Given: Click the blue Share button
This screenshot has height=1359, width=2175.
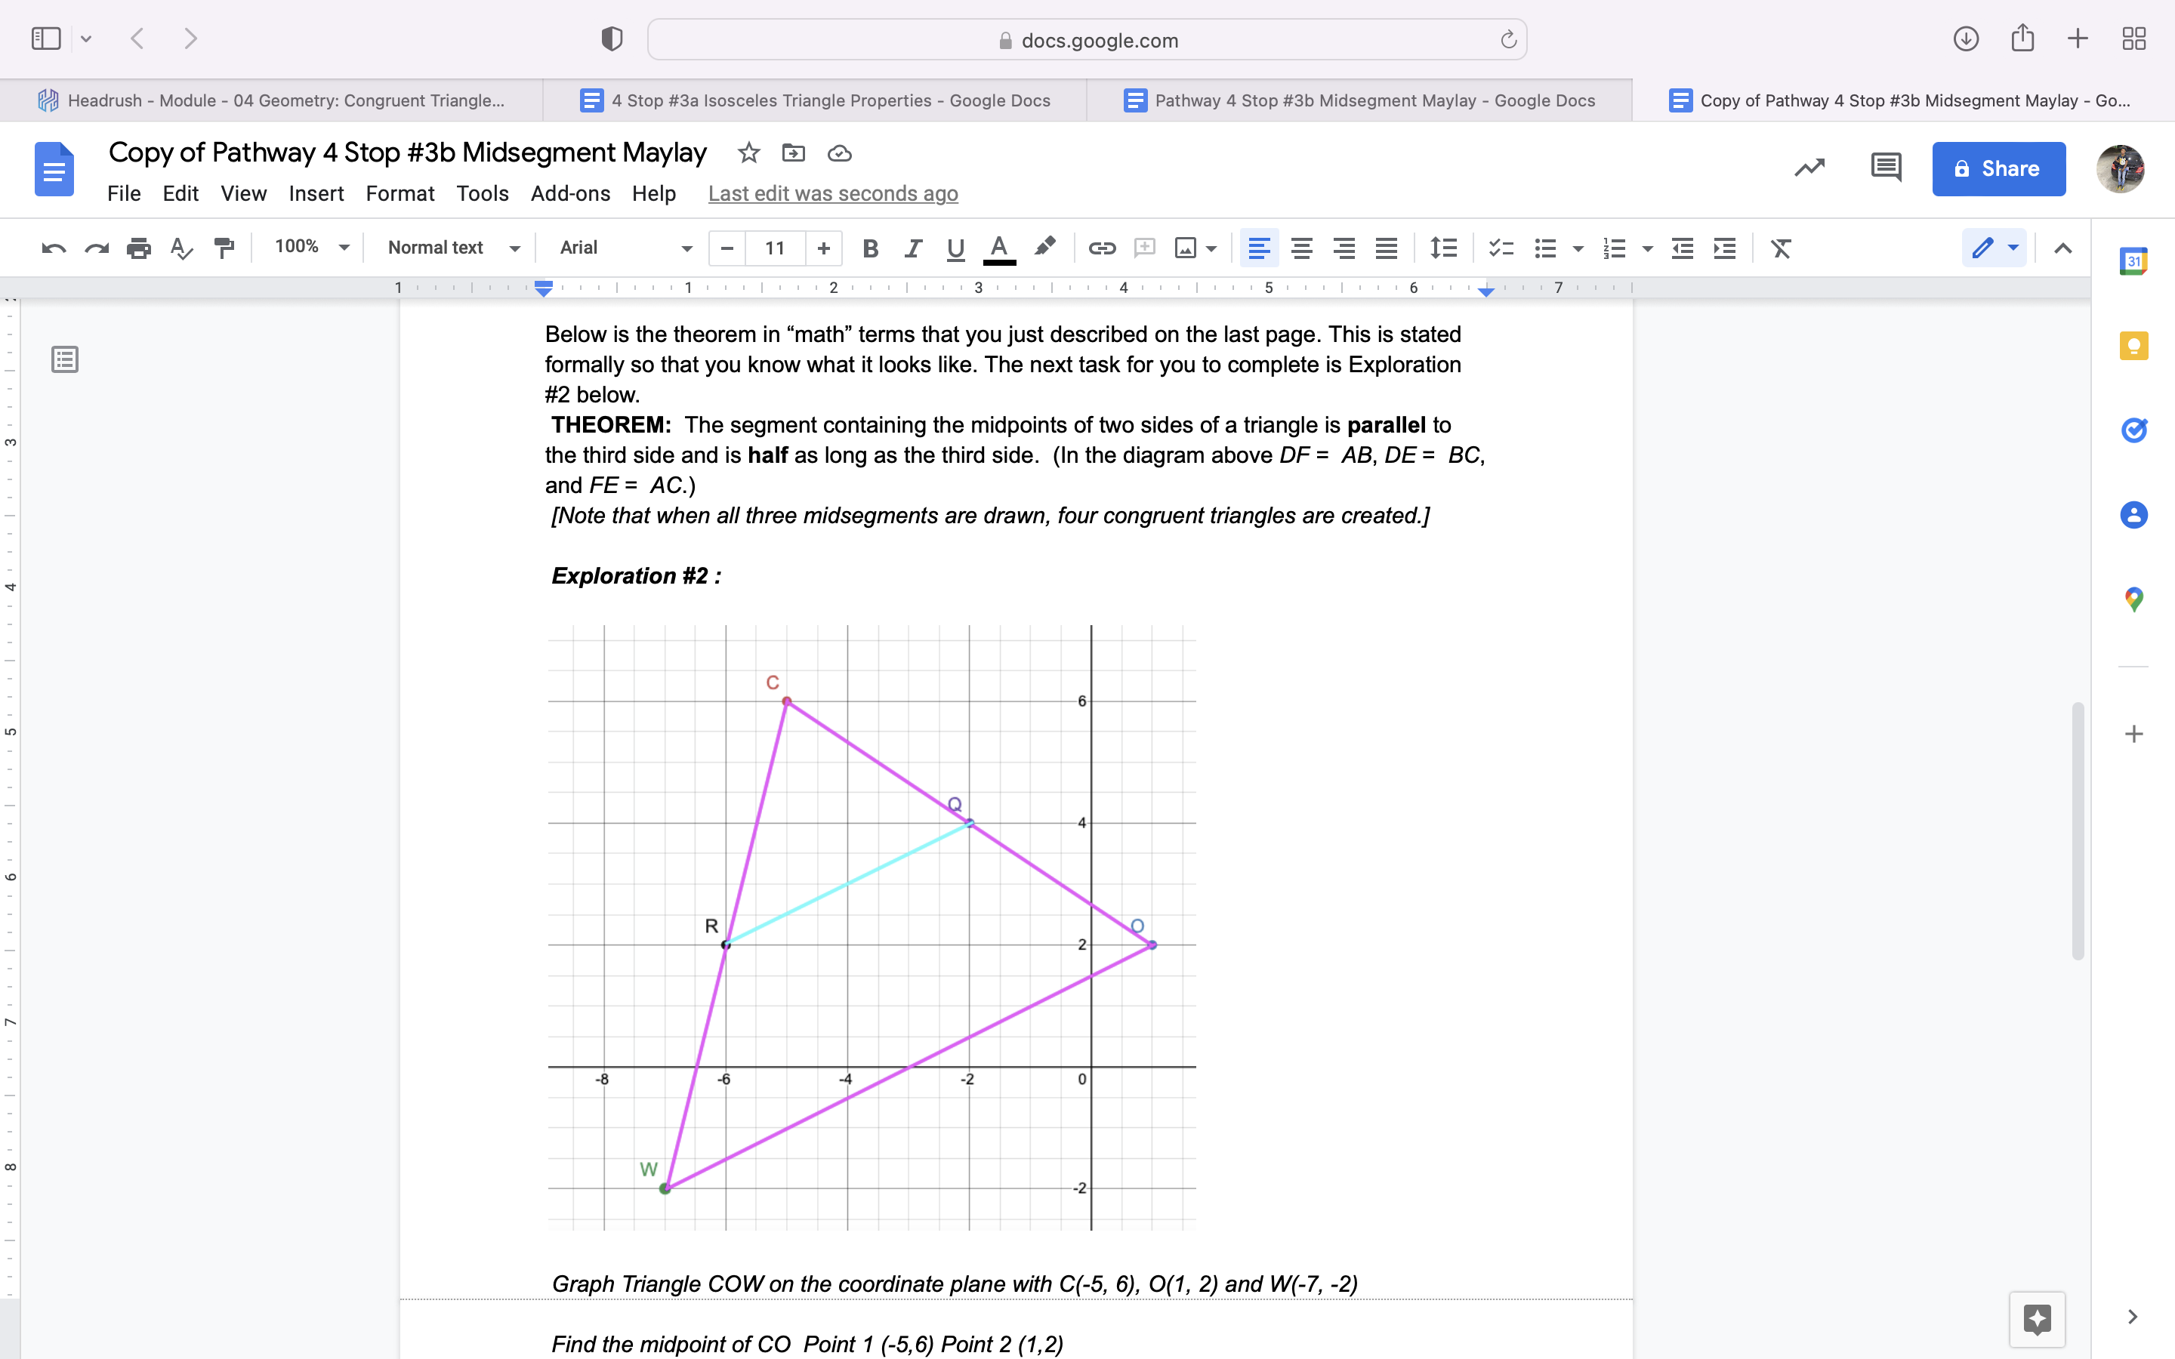Looking at the screenshot, I should [x=1998, y=168].
